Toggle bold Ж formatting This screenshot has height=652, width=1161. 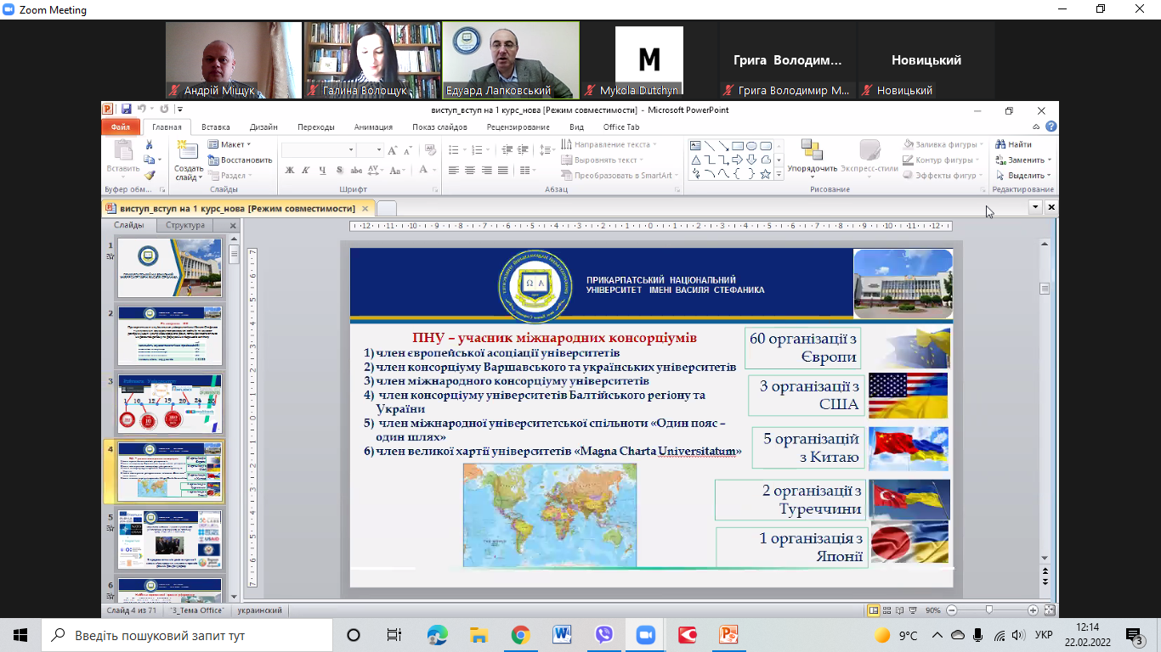click(289, 171)
